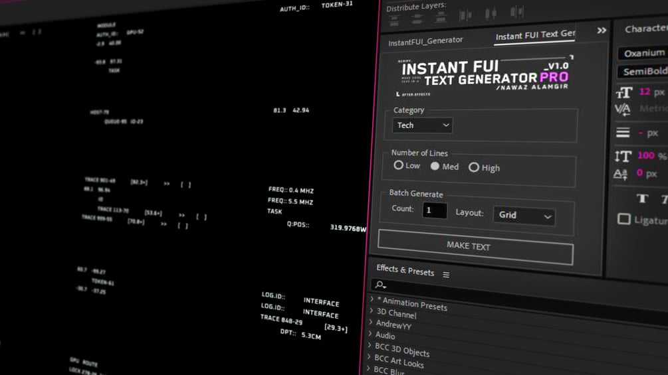Open the SemiBold font style dropdown
The height and width of the screenshot is (375, 668).
pos(643,72)
